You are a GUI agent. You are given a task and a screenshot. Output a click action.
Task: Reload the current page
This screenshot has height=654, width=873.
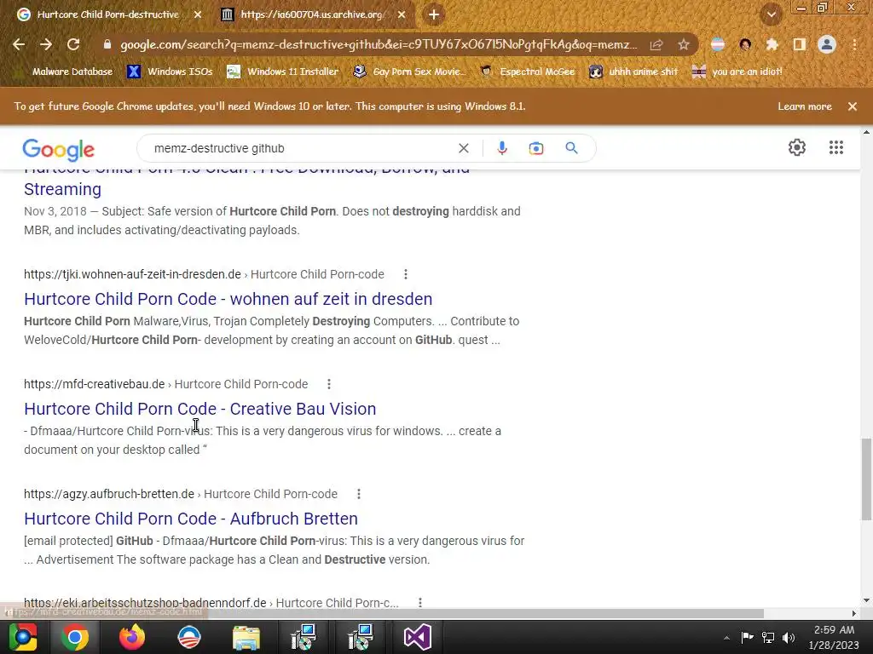[73, 44]
